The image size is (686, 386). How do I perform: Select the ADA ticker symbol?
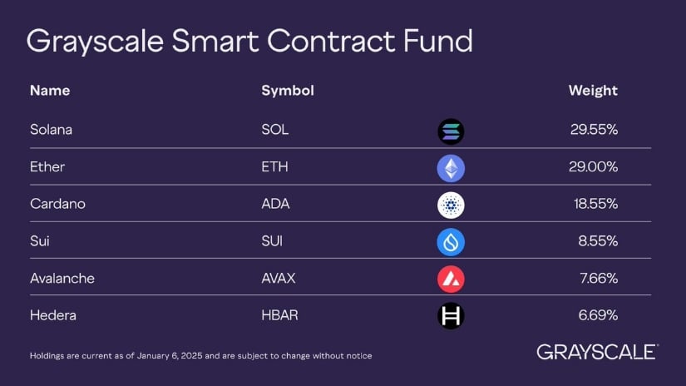275,204
